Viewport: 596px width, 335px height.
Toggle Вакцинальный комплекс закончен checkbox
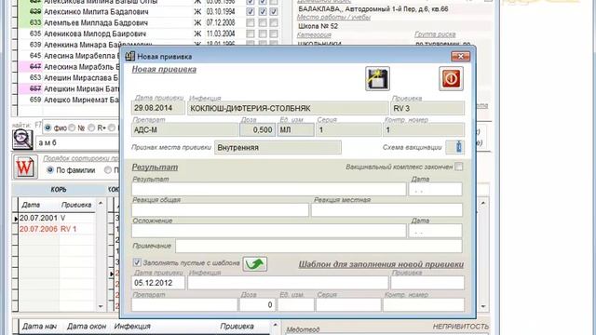point(459,167)
